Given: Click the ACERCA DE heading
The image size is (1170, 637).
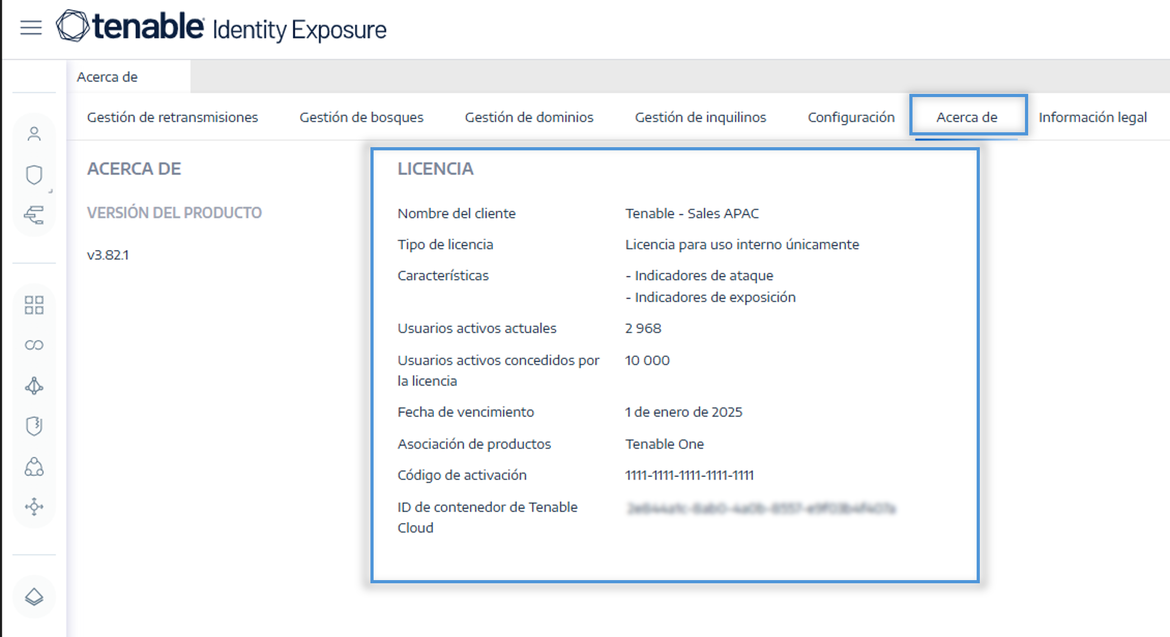Looking at the screenshot, I should pyautogui.click(x=134, y=168).
